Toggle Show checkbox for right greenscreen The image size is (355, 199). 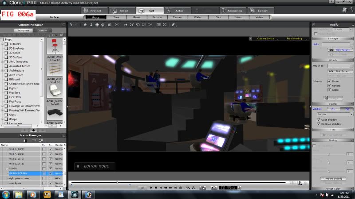51,178
